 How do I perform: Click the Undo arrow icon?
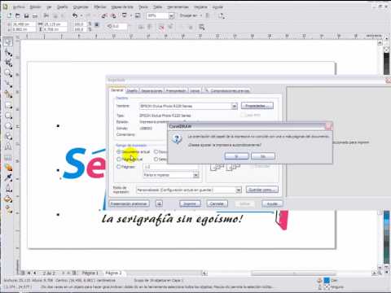(x=75, y=15)
